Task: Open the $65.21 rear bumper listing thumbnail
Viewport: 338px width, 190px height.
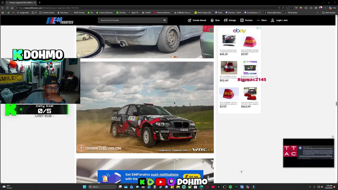Action: point(229,41)
